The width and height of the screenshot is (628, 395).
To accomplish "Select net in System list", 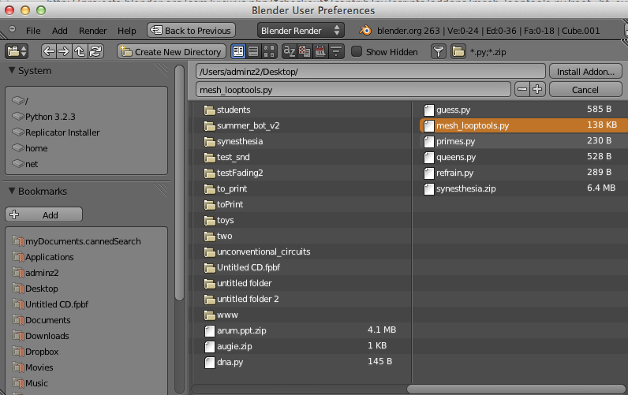I will click(86, 164).
